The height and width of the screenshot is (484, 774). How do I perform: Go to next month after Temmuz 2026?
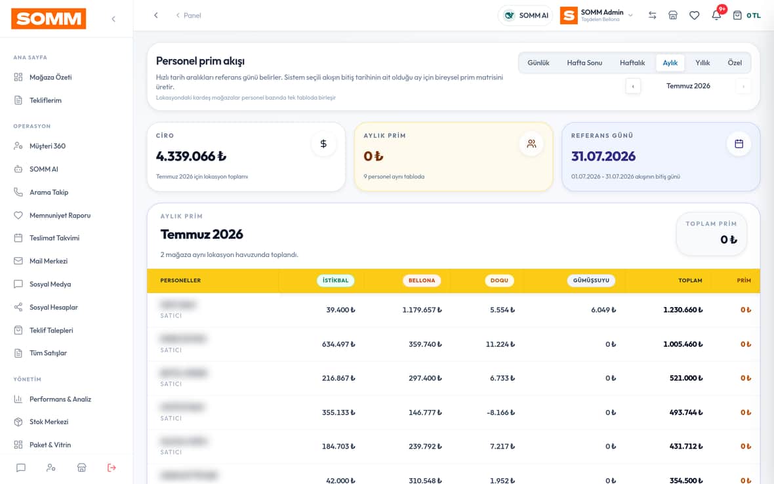[x=743, y=87]
